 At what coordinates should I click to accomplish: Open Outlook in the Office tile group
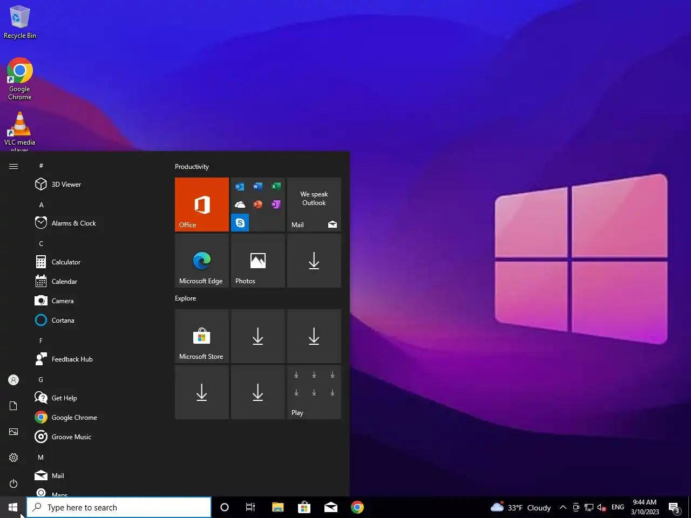point(240,187)
